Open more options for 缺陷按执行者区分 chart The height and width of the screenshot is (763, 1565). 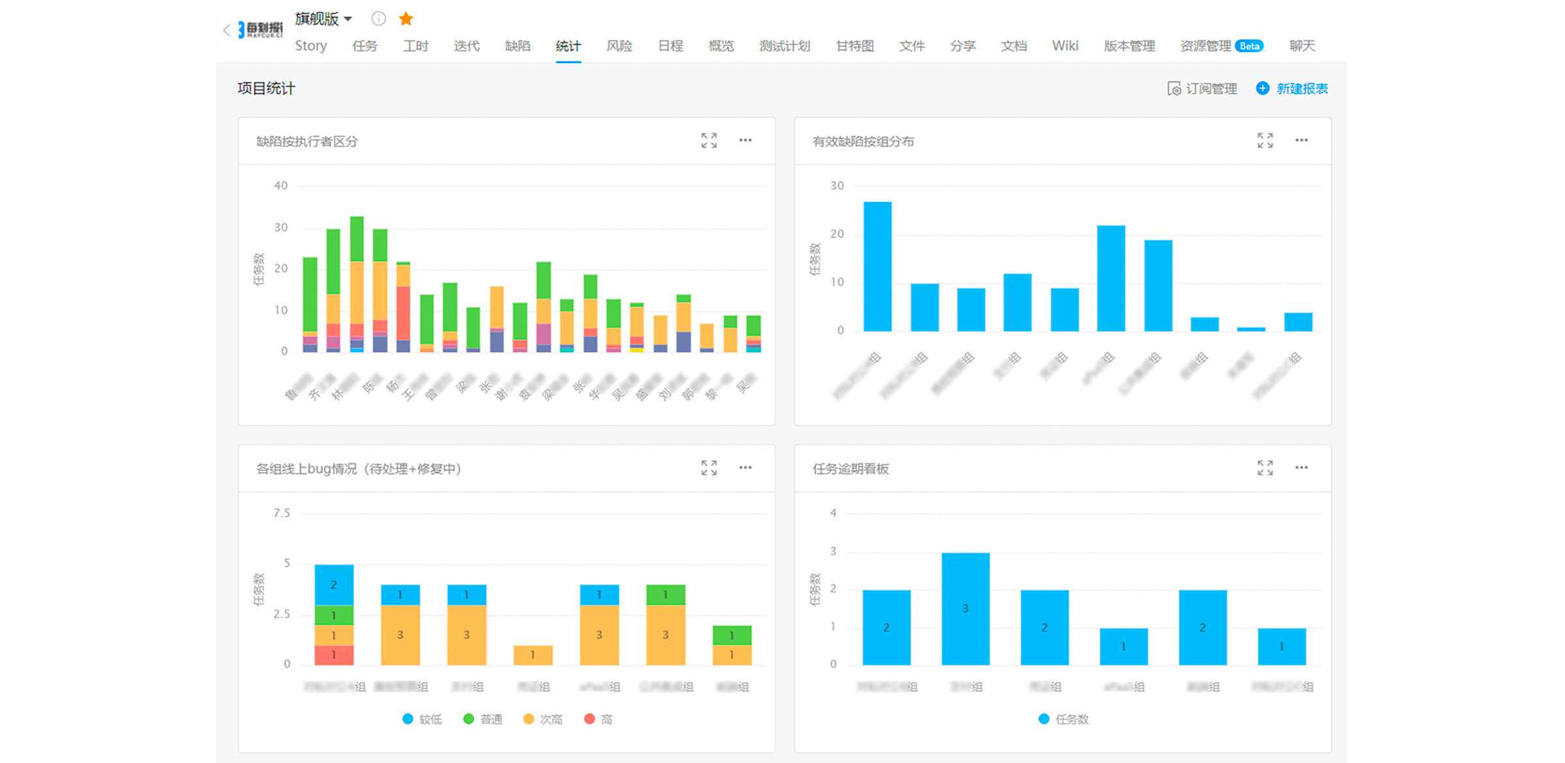tap(745, 140)
